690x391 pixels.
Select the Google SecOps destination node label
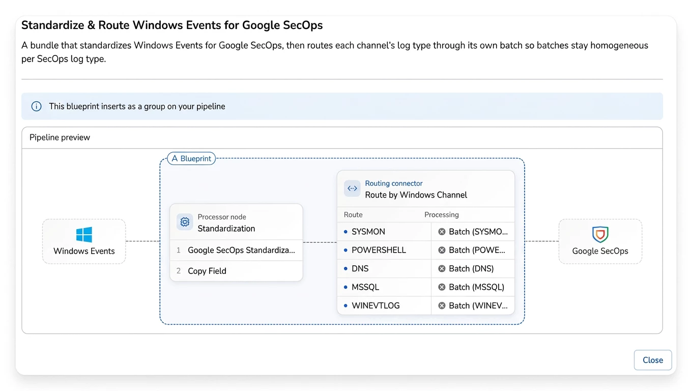pyautogui.click(x=600, y=251)
